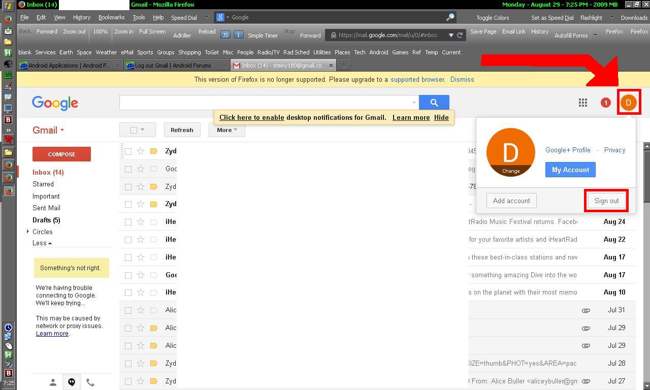Open the Sent Mail folder
The width and height of the screenshot is (650, 390).
tap(46, 208)
